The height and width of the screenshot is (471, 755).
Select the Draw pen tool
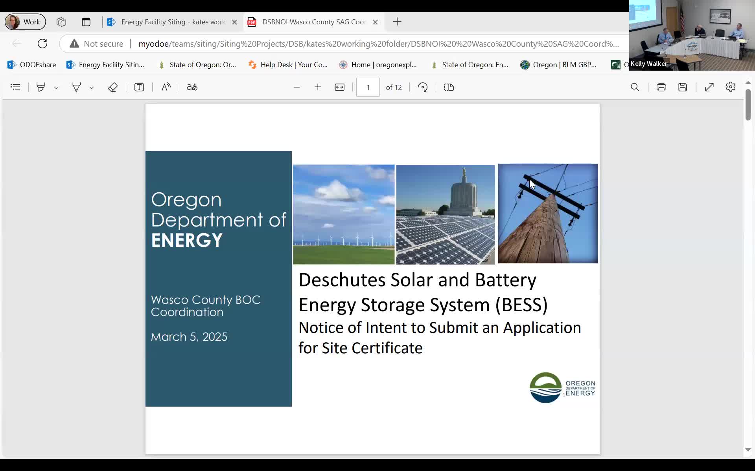(76, 87)
